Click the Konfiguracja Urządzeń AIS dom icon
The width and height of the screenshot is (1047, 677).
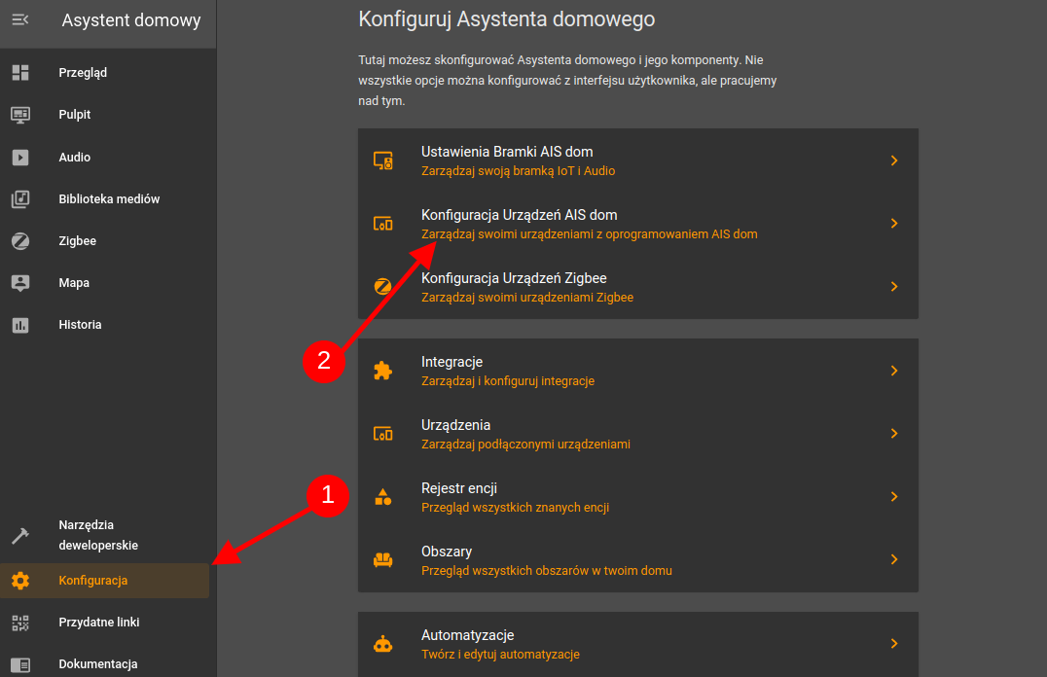(382, 224)
